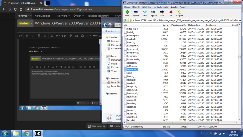Viewport: 243px width, 137px height.
Task: Click the Ekle (add) icon in 7-Zip
Action: (x=127, y=12)
